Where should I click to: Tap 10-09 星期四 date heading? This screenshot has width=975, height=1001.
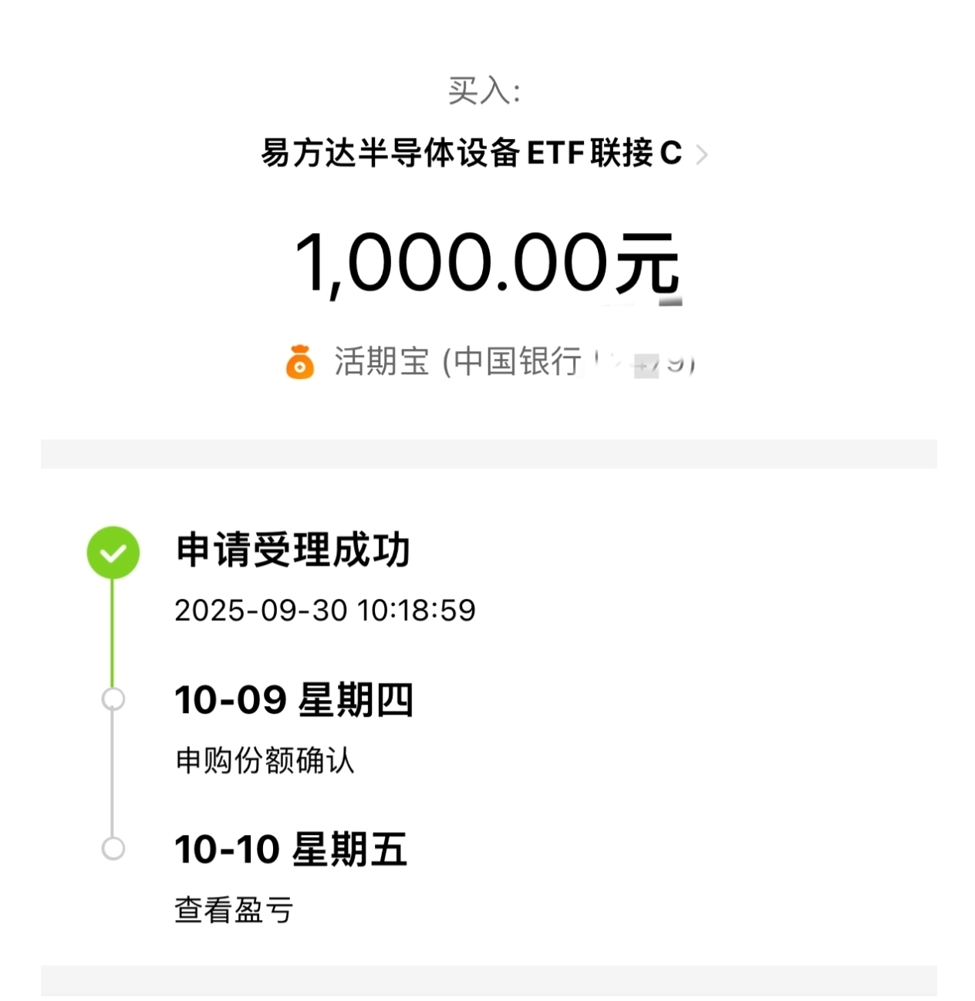(294, 700)
